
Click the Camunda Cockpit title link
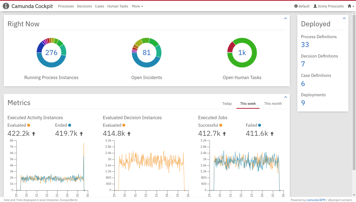click(32, 6)
